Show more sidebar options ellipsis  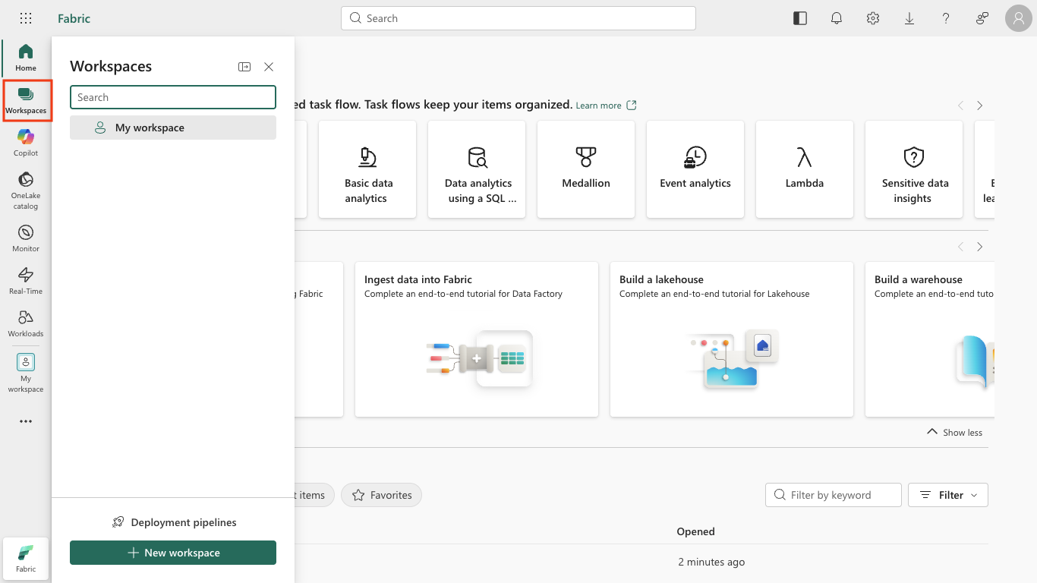[26, 421]
